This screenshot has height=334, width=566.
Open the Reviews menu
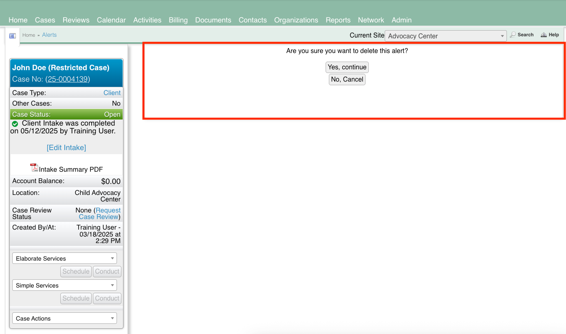(76, 20)
